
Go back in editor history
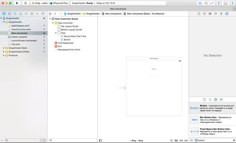tap(55, 14)
